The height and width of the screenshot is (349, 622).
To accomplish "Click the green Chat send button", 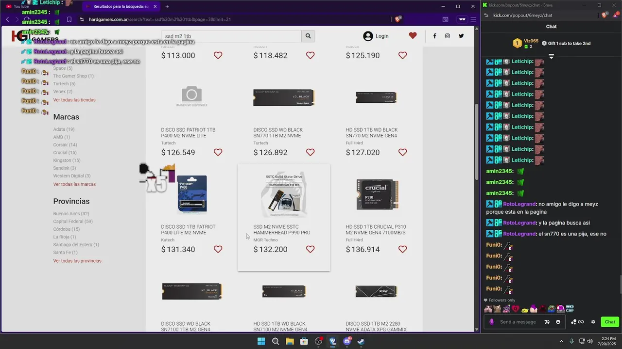I will [x=610, y=322].
